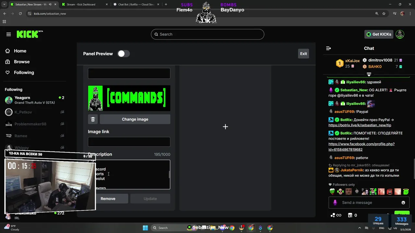This screenshot has height=233, width=415.
Task: Click the Get KICKs button
Action: click(x=379, y=34)
